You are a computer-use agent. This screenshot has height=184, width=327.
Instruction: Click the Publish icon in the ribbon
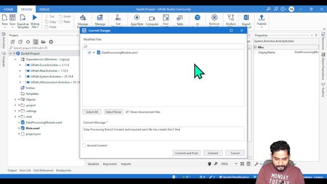point(262,18)
